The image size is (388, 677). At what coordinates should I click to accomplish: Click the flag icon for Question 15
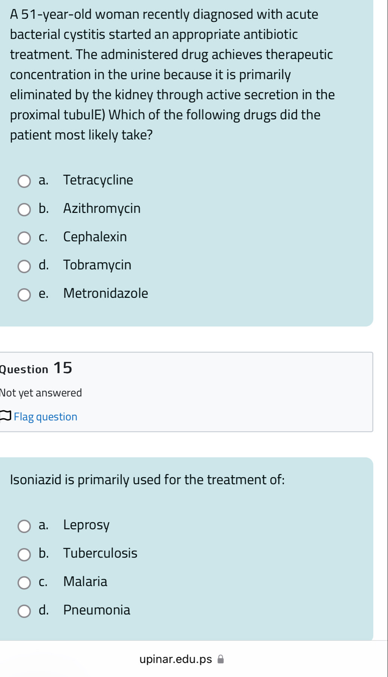[5, 416]
